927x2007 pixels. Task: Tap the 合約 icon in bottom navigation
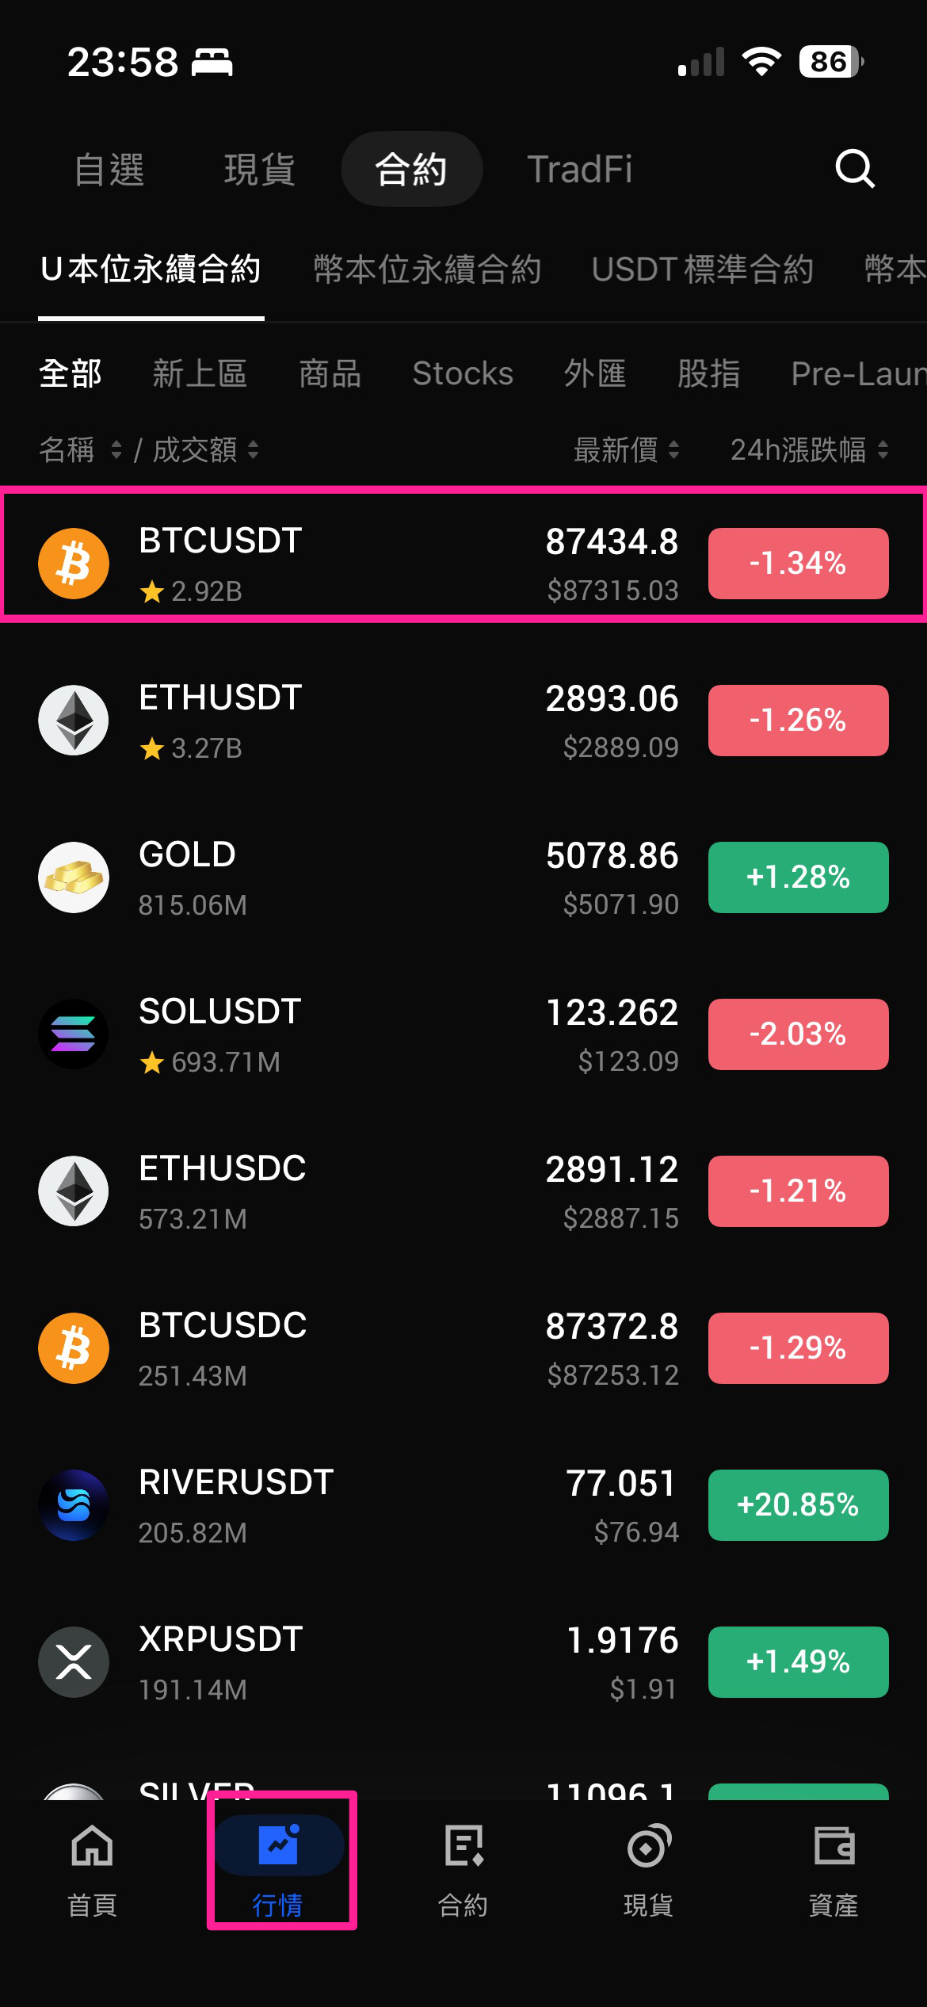tap(463, 1847)
